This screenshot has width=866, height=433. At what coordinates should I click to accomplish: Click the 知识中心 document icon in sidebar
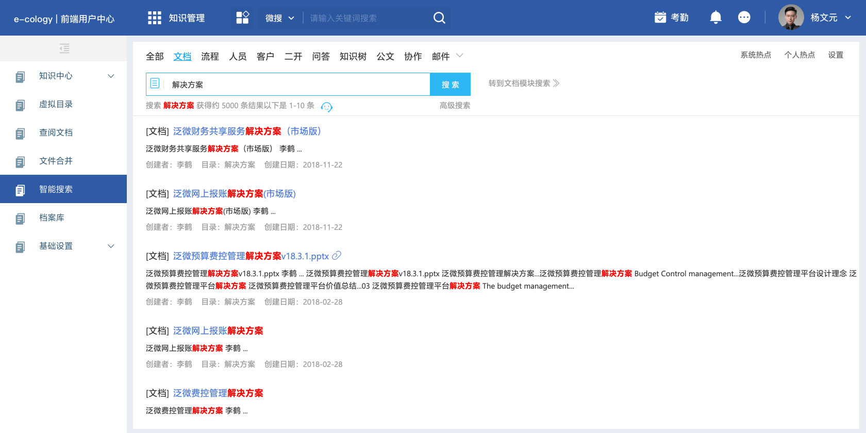[x=20, y=77]
